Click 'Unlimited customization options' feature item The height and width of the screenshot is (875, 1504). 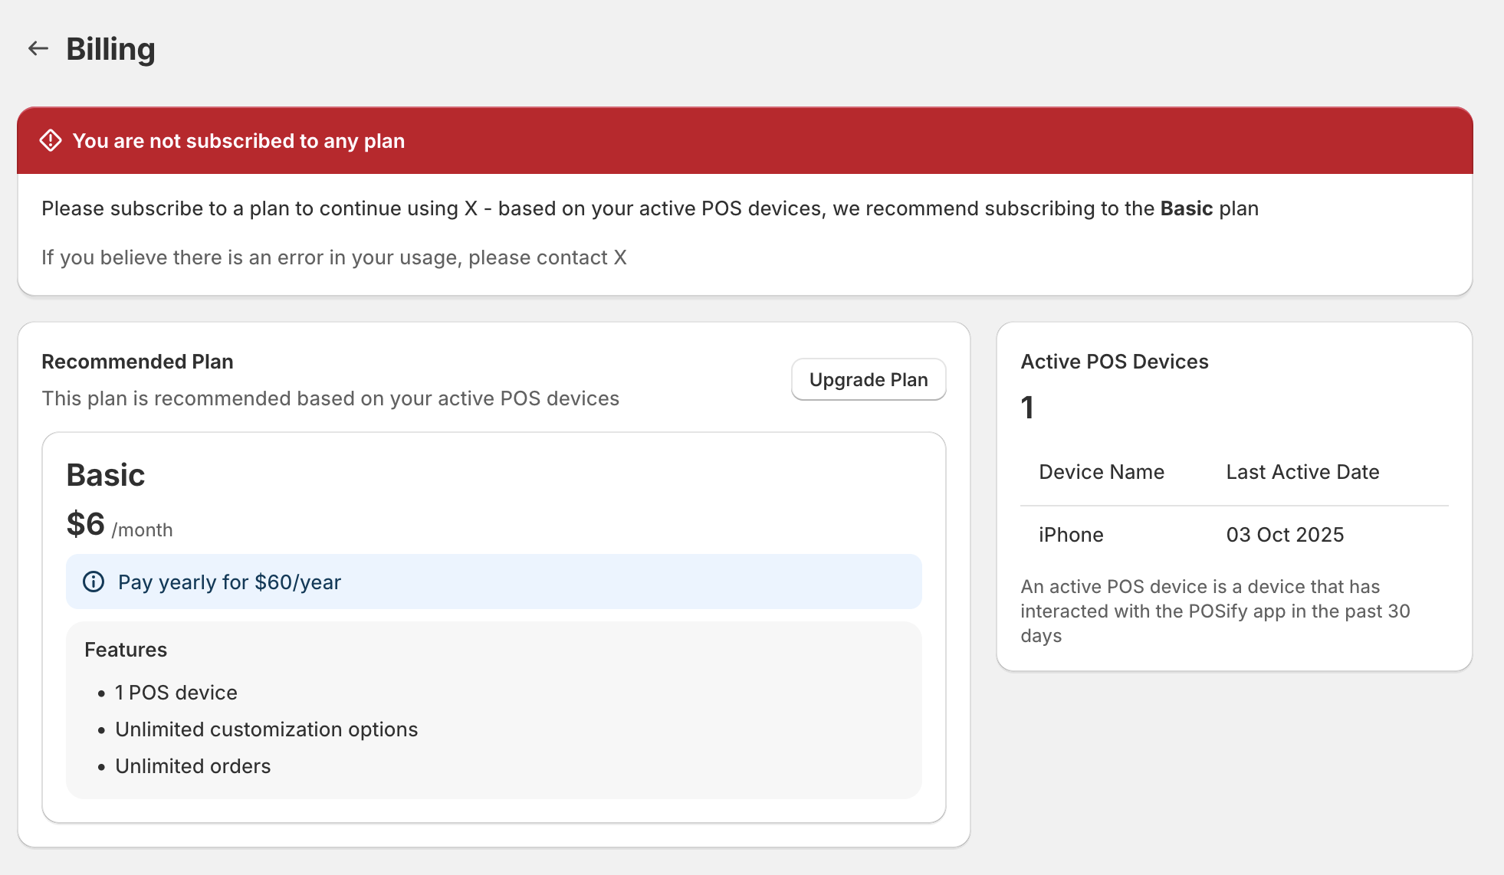[266, 729]
